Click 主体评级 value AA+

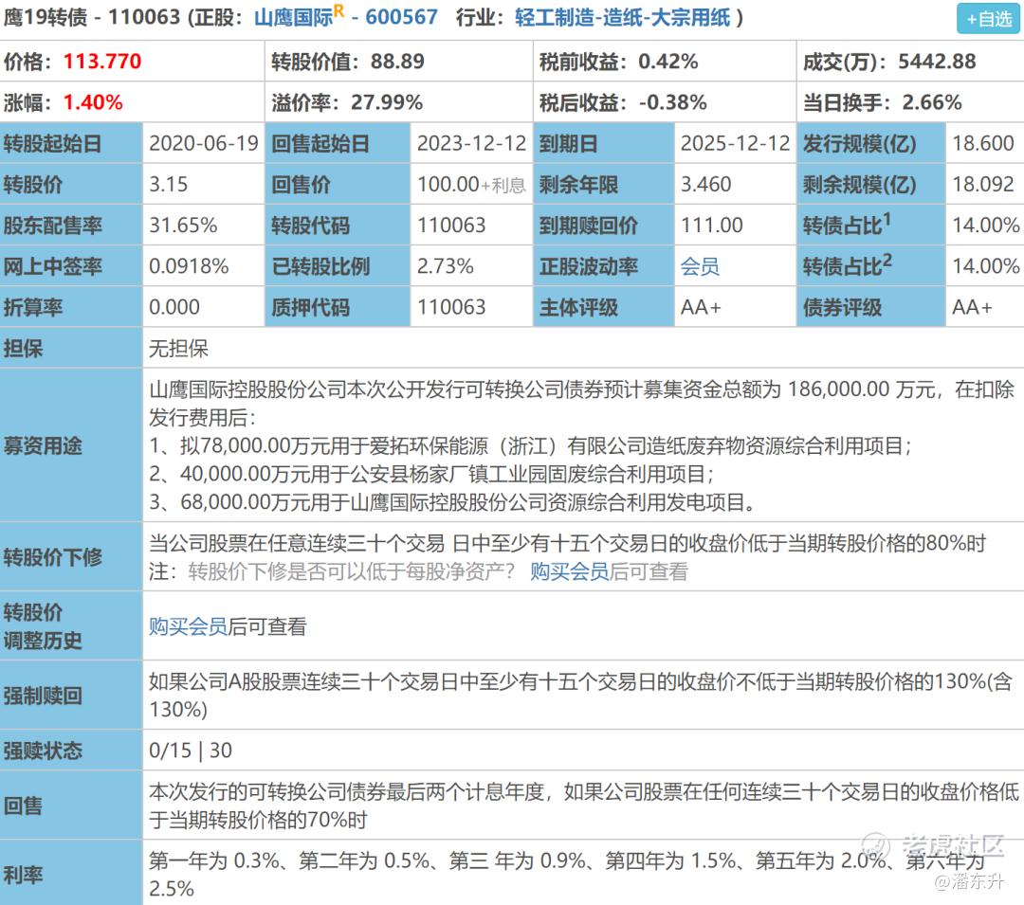click(701, 307)
